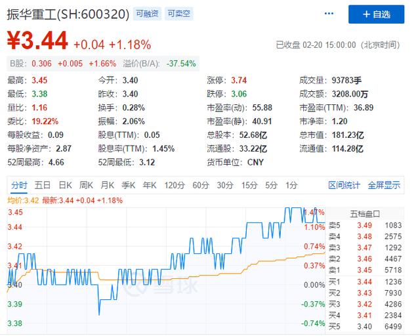Open 区间统计 interval statistics
The width and height of the screenshot is (420, 336).
pos(344,185)
